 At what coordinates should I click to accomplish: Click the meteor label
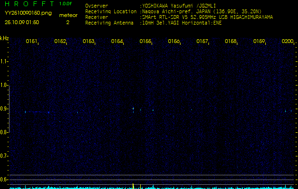[68, 15]
